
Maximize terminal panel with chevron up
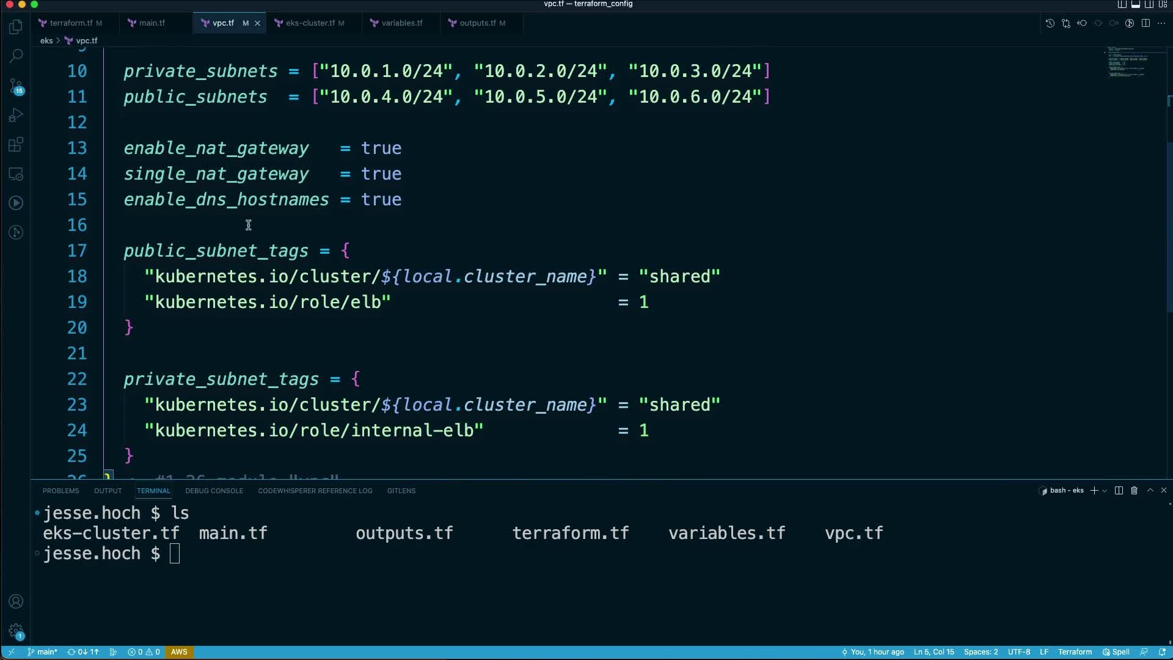(x=1150, y=491)
